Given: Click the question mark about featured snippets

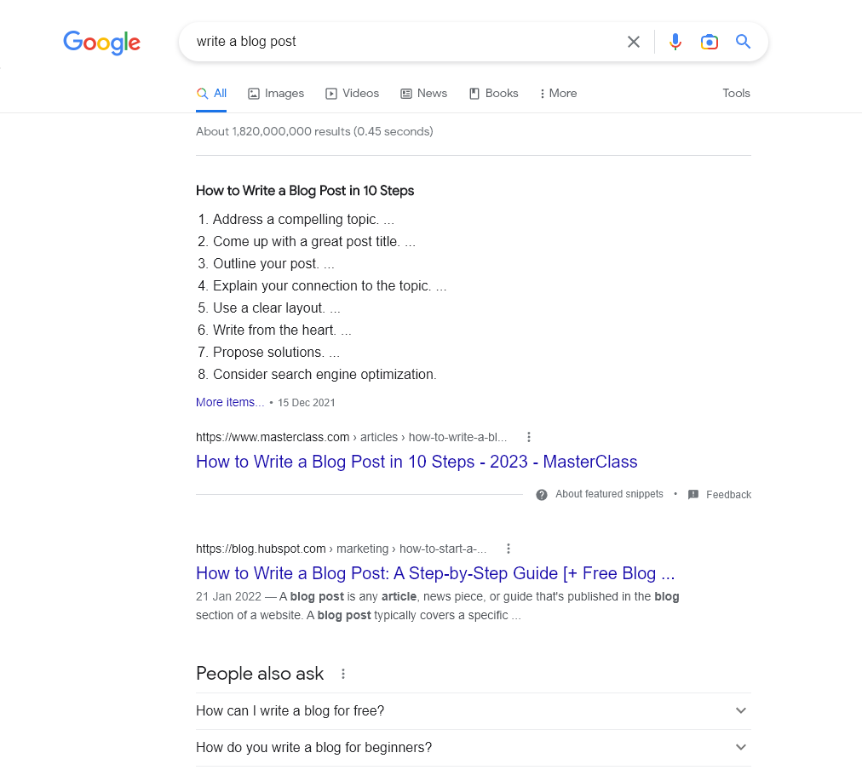Looking at the screenshot, I should click(x=542, y=494).
